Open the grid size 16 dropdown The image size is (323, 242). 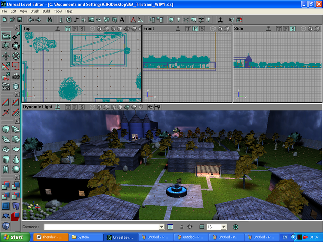(224, 227)
